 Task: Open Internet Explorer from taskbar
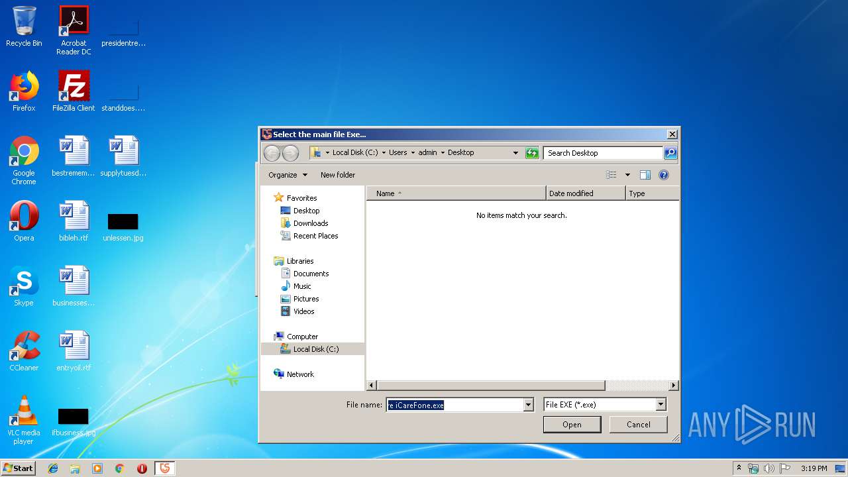(x=53, y=468)
